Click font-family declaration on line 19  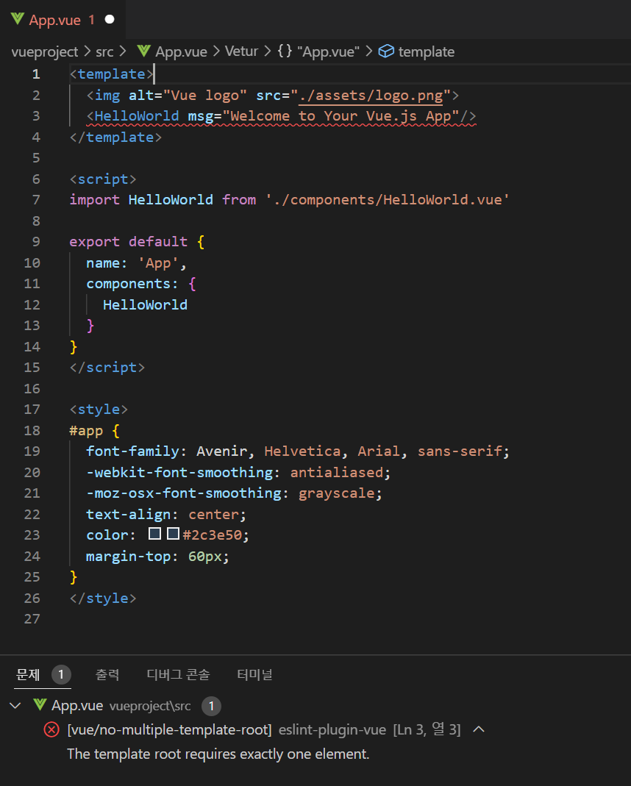coord(298,451)
